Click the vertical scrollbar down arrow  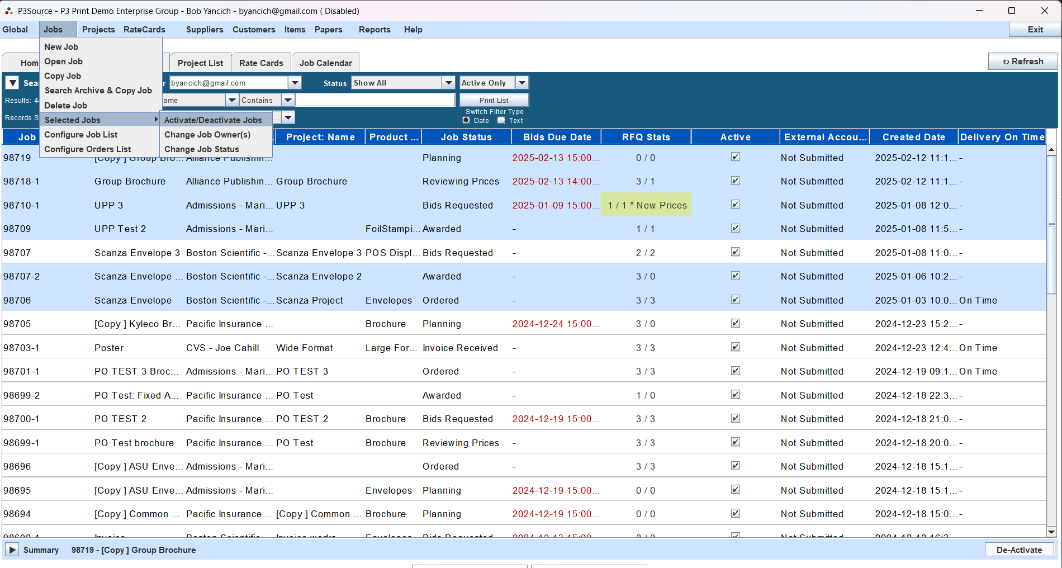pos(1051,533)
